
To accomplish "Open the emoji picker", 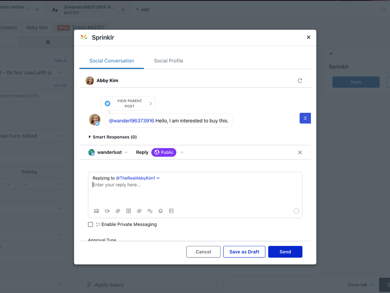I will tap(160, 211).
